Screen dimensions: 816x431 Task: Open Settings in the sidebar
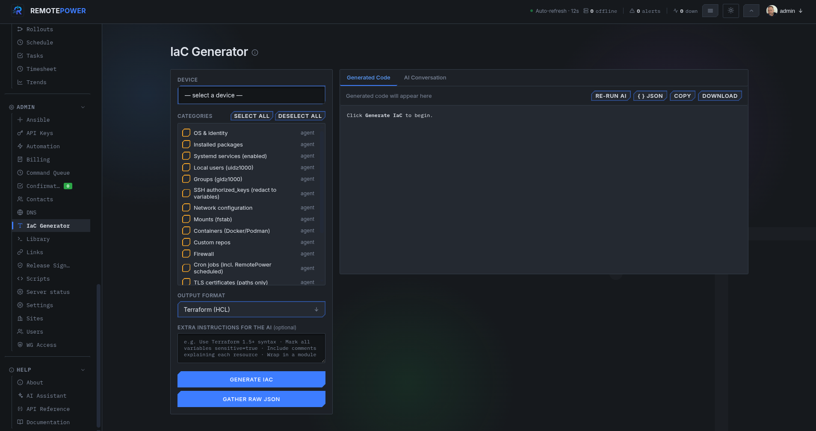(51, 305)
